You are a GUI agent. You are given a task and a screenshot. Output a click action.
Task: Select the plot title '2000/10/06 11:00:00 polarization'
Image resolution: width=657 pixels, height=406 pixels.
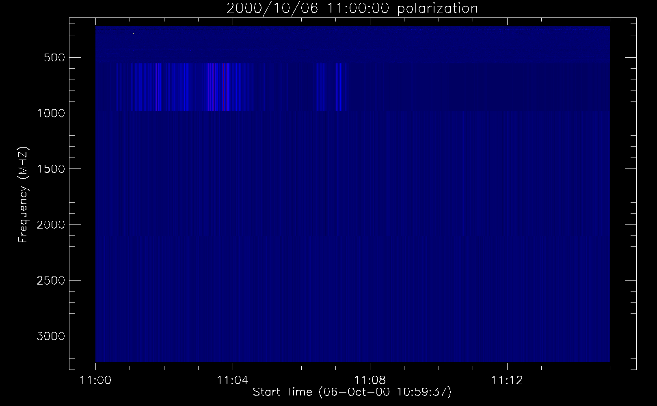point(352,9)
